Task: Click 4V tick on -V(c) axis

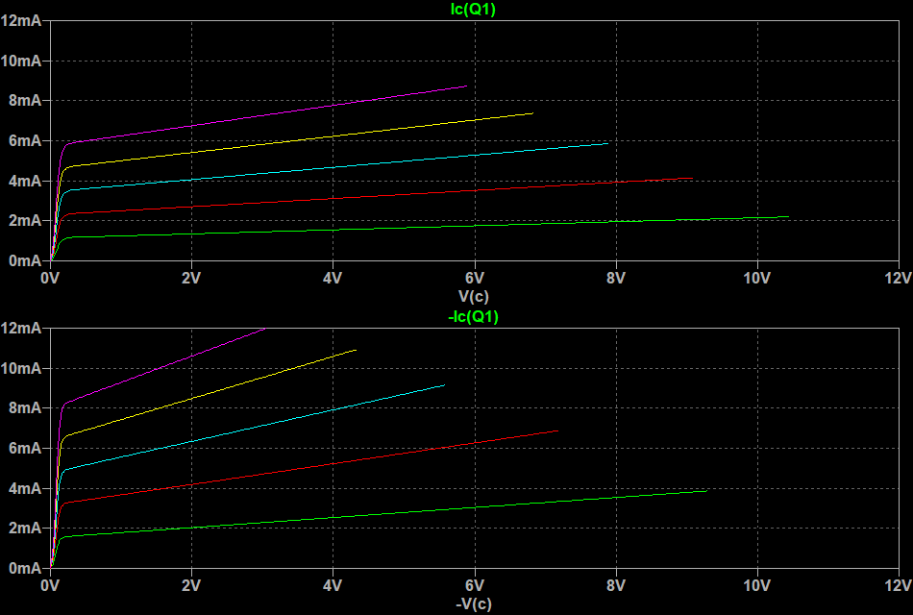Action: click(333, 586)
